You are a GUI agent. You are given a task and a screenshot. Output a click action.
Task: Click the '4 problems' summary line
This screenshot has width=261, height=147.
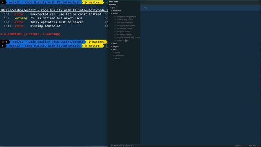point(31,34)
